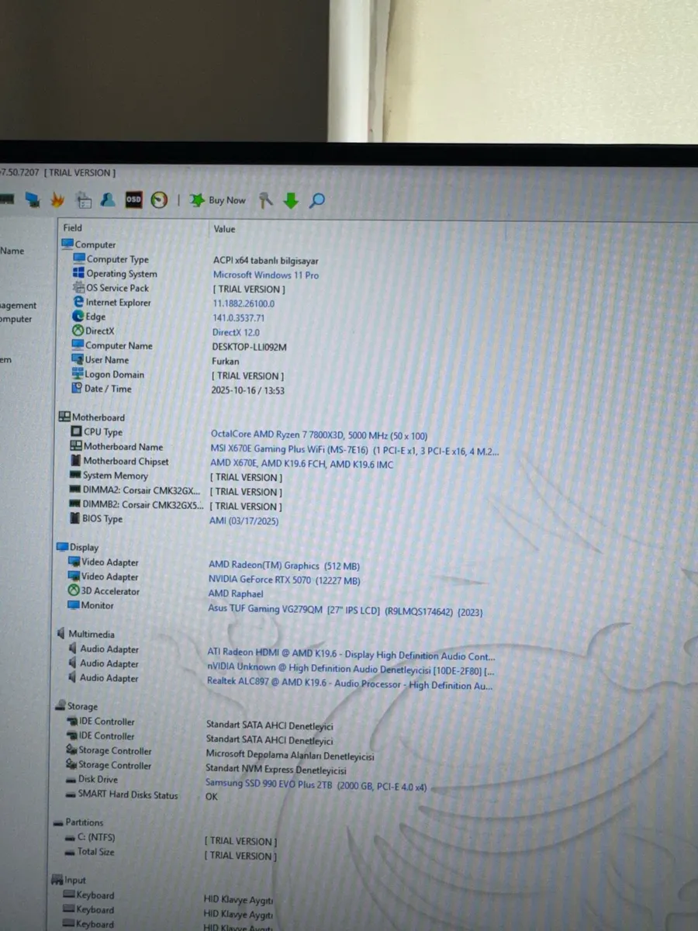The height and width of the screenshot is (931, 698).
Task: Click the user silhouette toolbar icon
Action: pos(109,199)
